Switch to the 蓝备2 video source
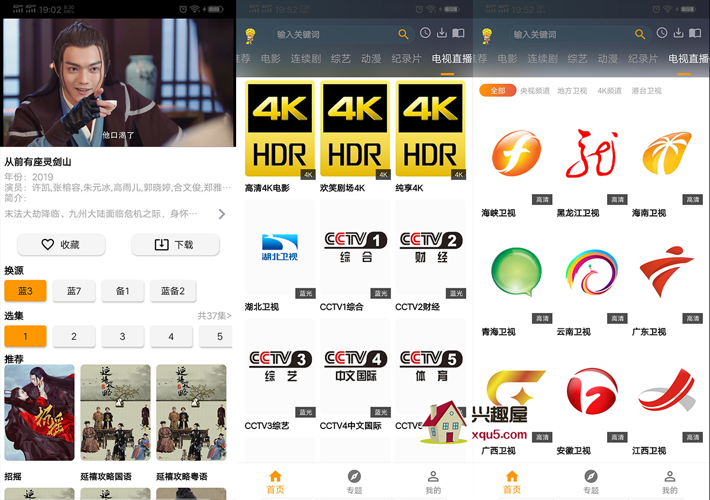This screenshot has height=500, width=710. (x=173, y=291)
